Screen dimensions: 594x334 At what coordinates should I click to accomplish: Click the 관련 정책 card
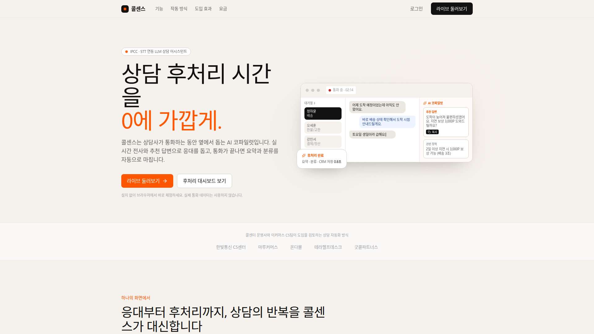coord(446,149)
